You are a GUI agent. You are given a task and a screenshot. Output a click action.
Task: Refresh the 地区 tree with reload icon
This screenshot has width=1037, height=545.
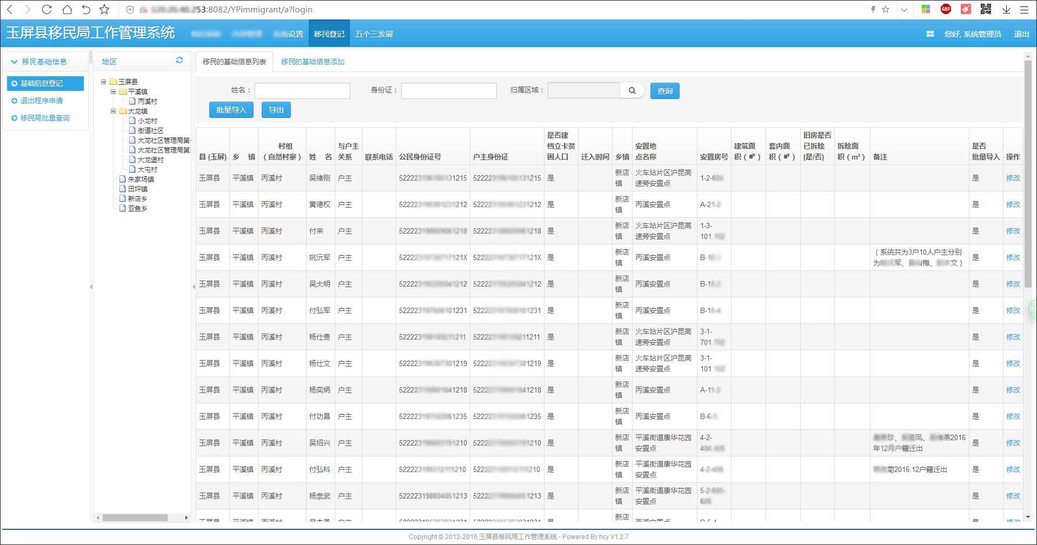[180, 61]
